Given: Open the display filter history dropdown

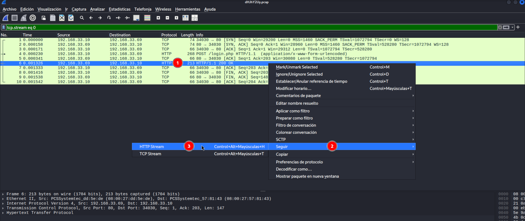Looking at the screenshot, I should pyautogui.click(x=512, y=27).
